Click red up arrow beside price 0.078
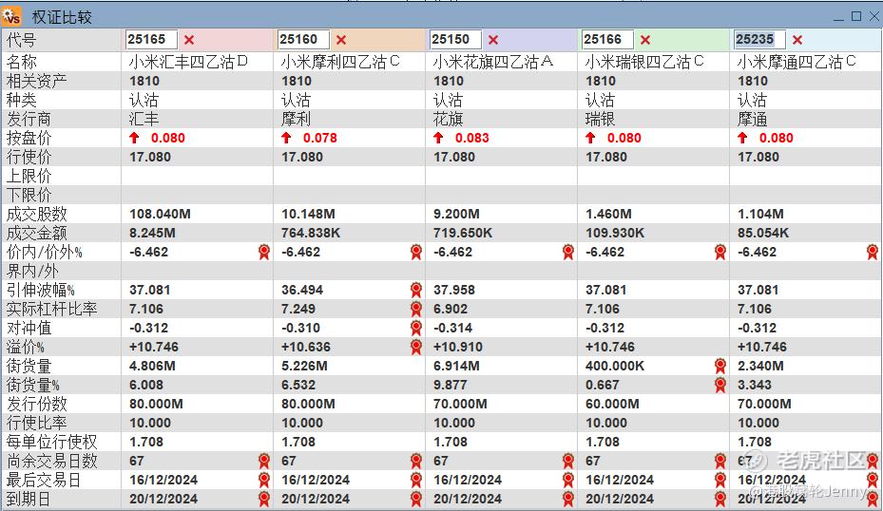Viewport: 883px width, 511px height. [x=286, y=138]
